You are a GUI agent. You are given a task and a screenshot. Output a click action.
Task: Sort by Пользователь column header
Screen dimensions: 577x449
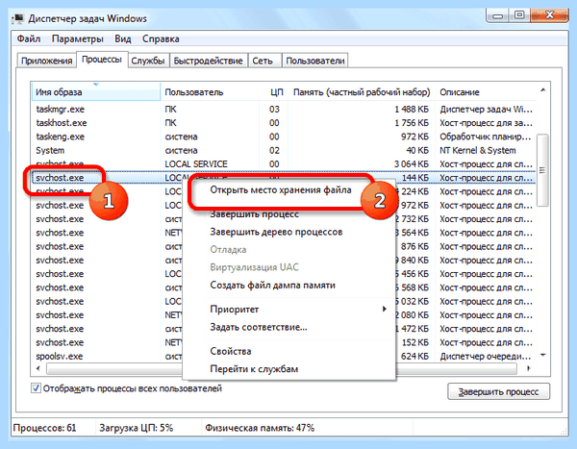coord(210,92)
